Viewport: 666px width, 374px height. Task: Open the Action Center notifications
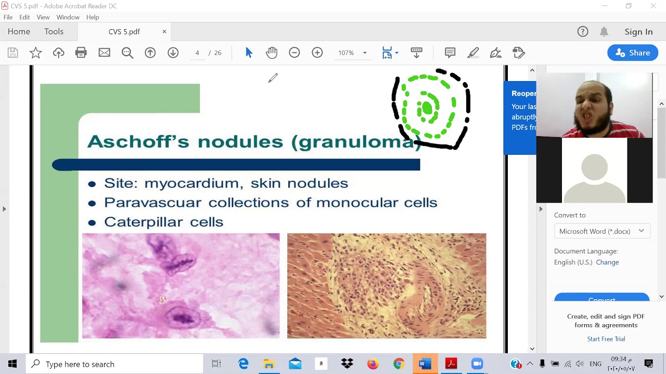pos(649,364)
